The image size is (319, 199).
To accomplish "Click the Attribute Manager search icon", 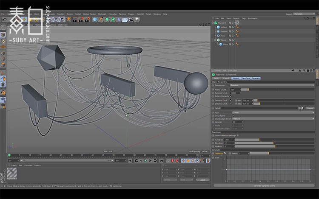I will 304,70.
